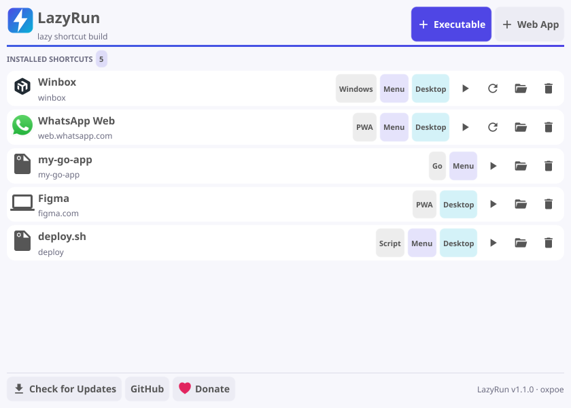Refresh the WhatsApp Web shortcut
Image resolution: width=571 pixels, height=408 pixels.
point(493,127)
